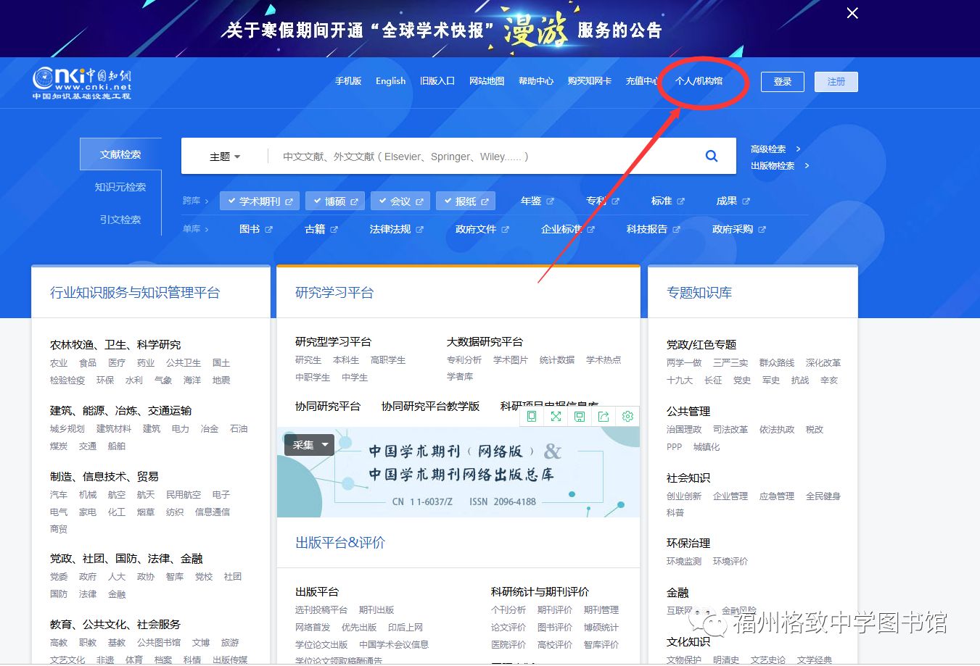
Task: Open 旧版入口 in the top navigation
Action: [437, 81]
